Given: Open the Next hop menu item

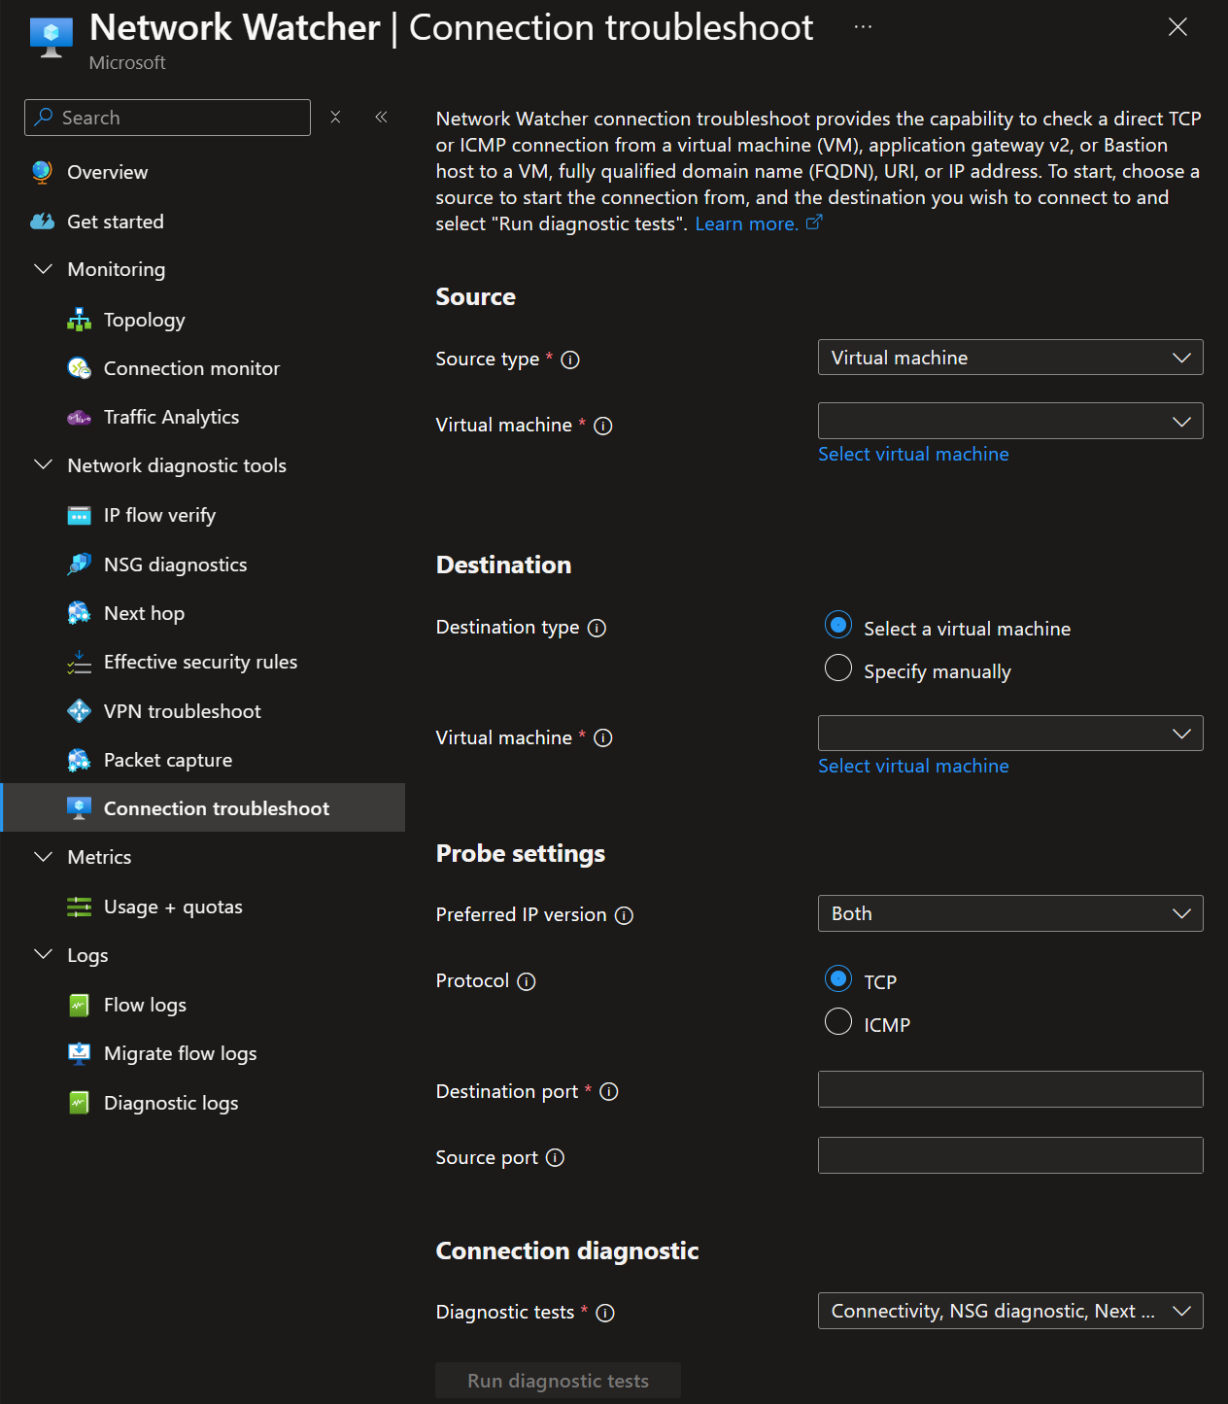Looking at the screenshot, I should [144, 613].
